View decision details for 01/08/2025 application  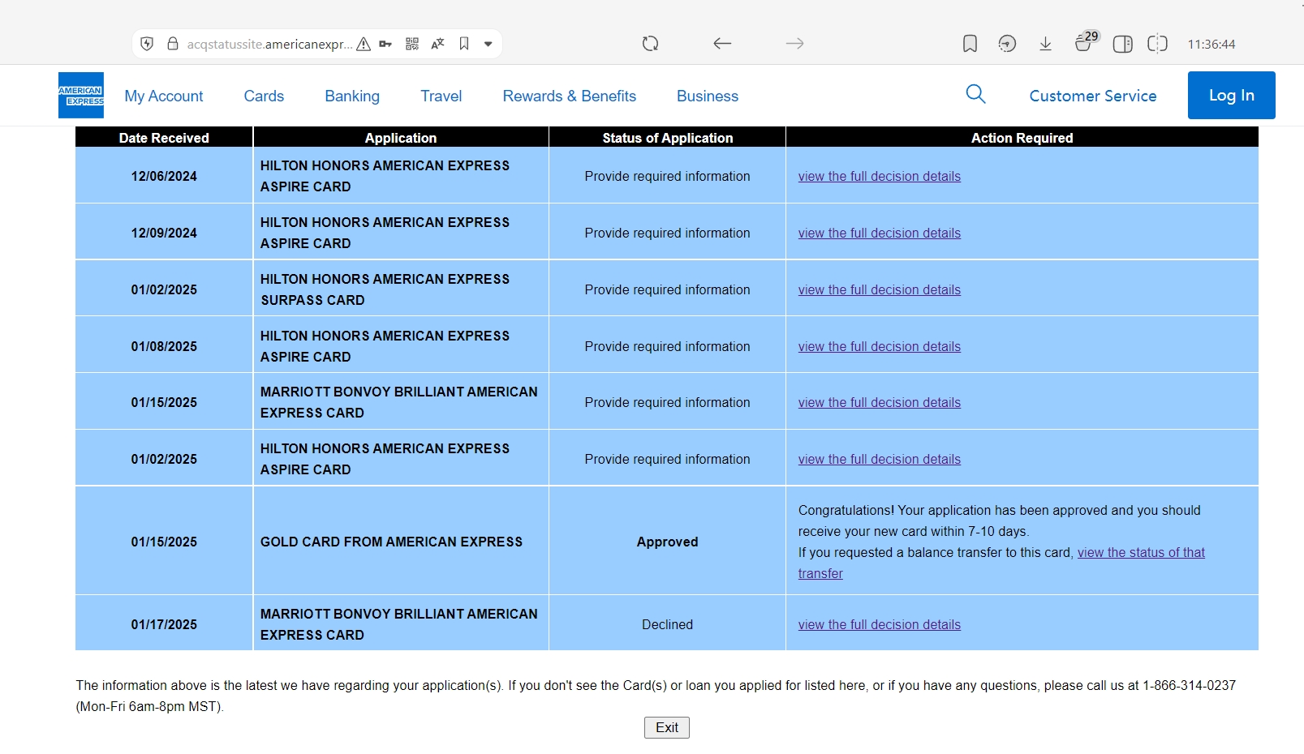coord(880,346)
